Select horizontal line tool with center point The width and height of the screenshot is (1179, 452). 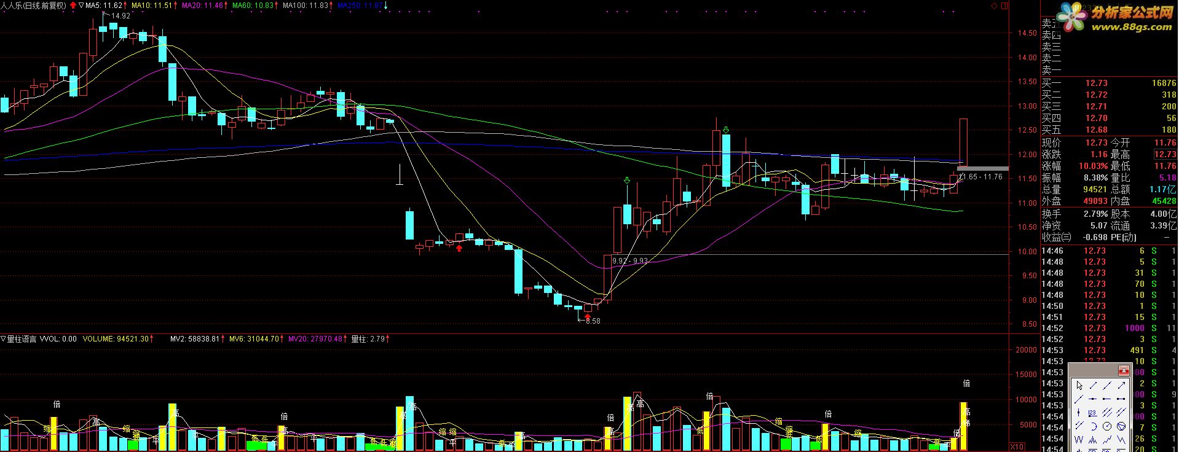[x=1093, y=399]
